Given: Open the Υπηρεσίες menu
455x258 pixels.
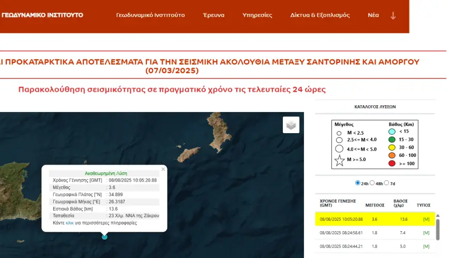Looking at the screenshot, I should [257, 15].
